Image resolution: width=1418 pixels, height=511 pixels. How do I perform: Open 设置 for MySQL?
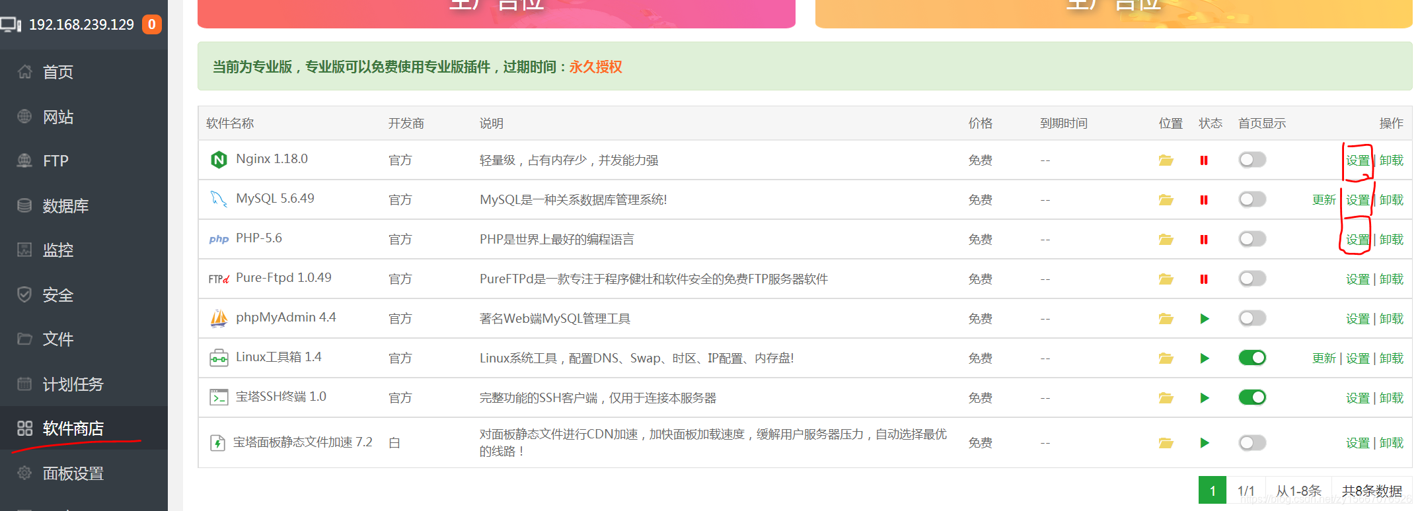(x=1358, y=200)
